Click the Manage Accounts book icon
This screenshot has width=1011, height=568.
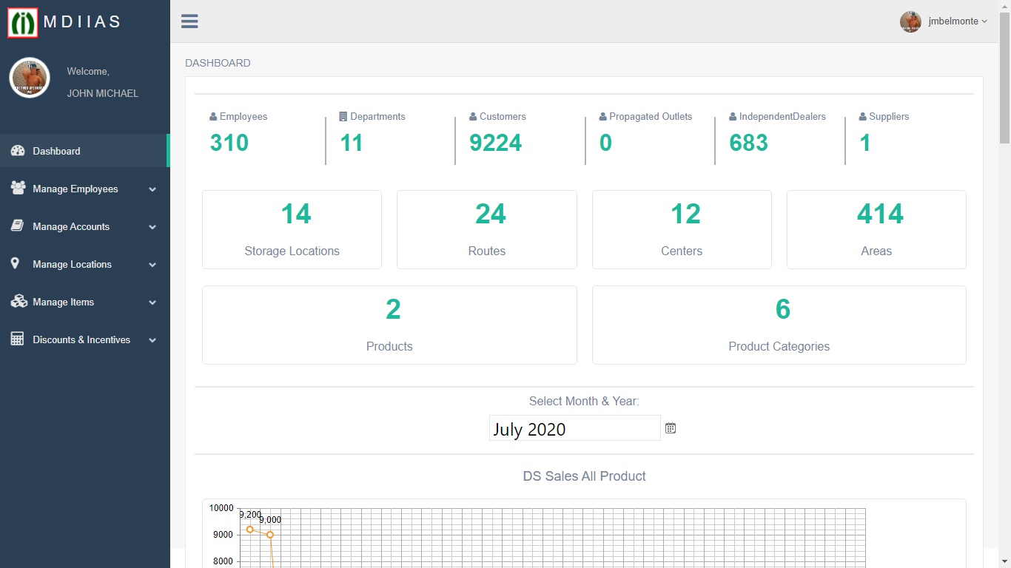coord(18,226)
